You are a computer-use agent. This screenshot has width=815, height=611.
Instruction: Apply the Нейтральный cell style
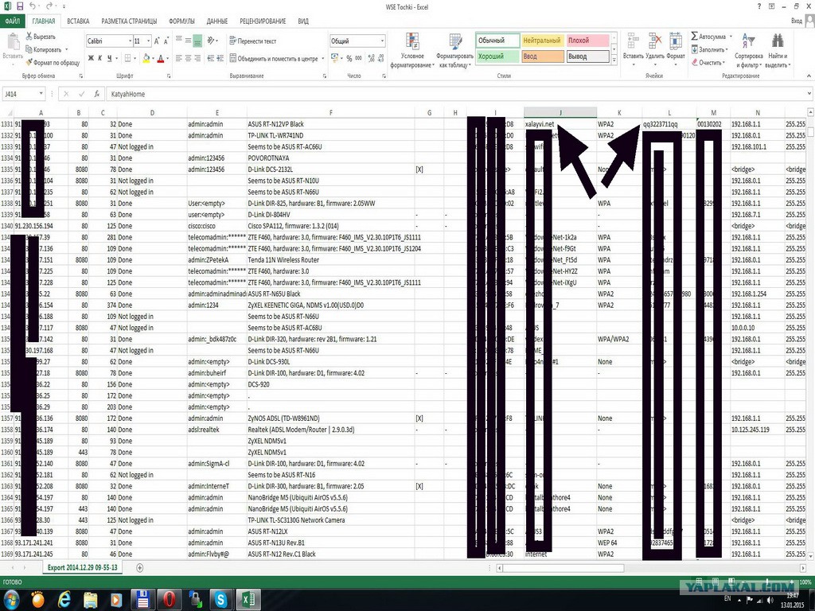(543, 40)
